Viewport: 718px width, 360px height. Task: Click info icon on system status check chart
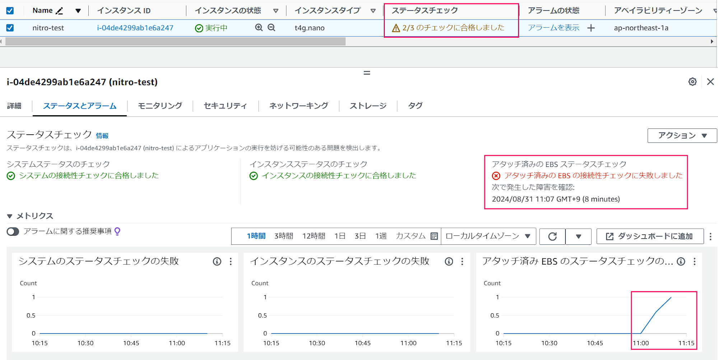217,262
